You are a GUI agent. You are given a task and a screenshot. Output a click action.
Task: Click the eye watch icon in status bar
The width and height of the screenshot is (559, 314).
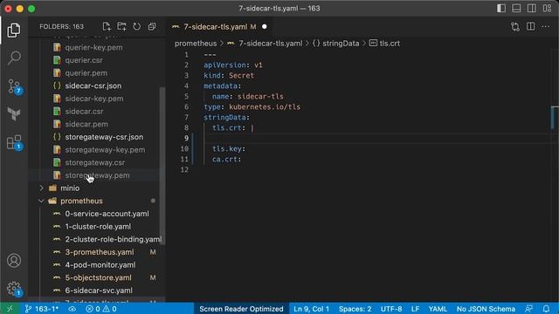tap(72, 309)
